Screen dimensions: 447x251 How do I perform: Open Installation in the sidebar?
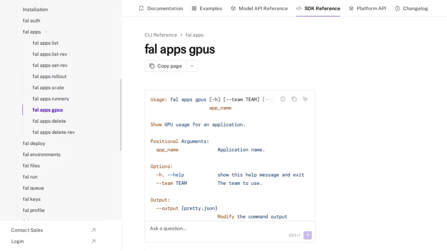click(35, 9)
